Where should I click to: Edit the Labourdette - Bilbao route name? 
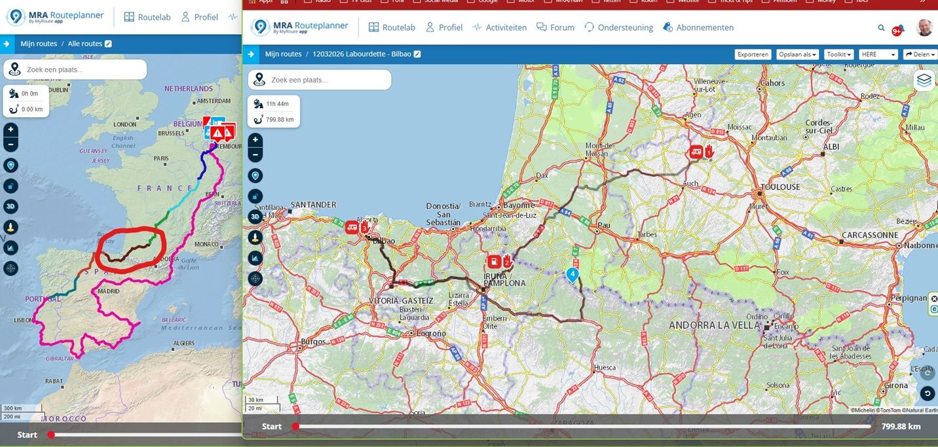coord(417,54)
